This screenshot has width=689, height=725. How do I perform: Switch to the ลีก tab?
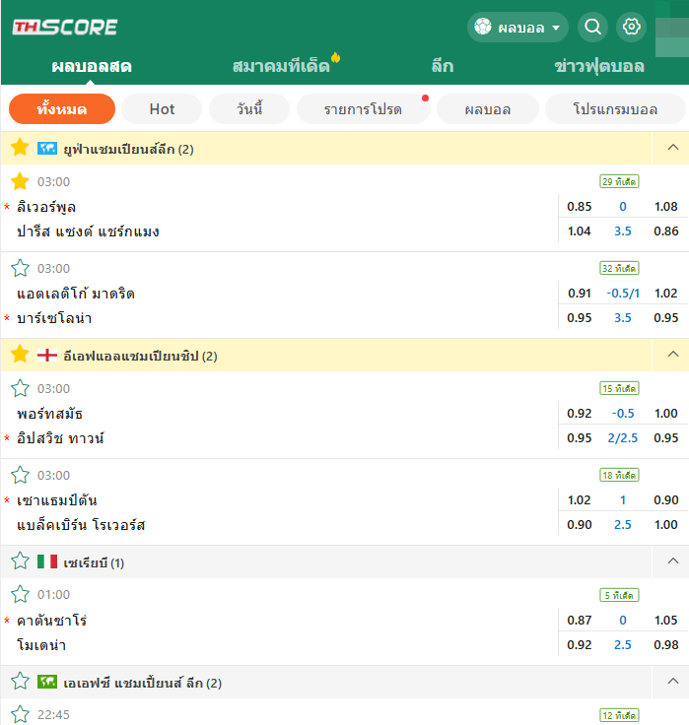(443, 67)
